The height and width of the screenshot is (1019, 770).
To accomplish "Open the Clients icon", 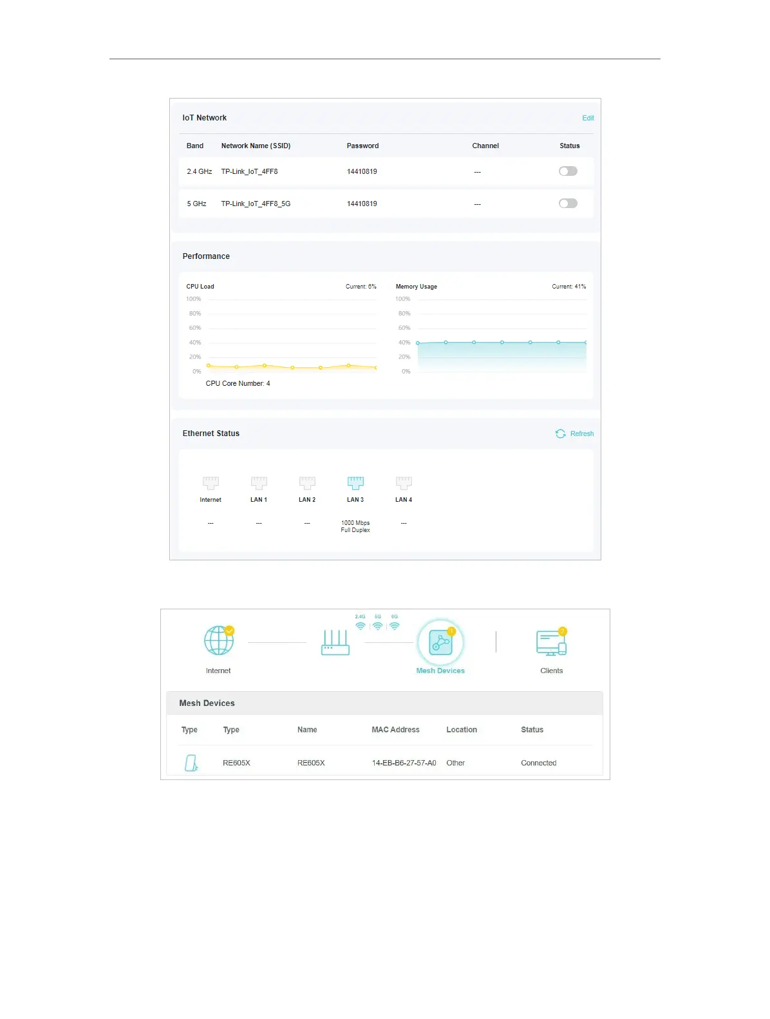I will tap(551, 643).
